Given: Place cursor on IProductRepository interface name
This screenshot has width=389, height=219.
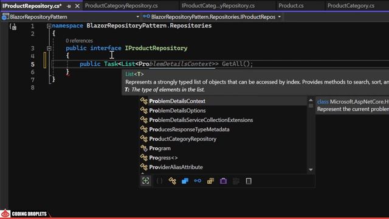Looking at the screenshot, I should pos(156,48).
